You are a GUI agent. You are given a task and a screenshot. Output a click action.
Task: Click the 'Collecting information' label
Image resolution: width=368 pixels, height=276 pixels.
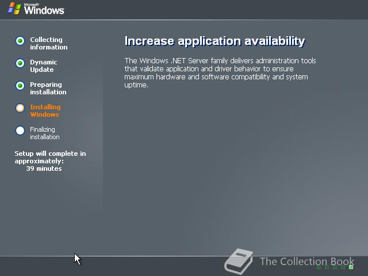pos(48,44)
